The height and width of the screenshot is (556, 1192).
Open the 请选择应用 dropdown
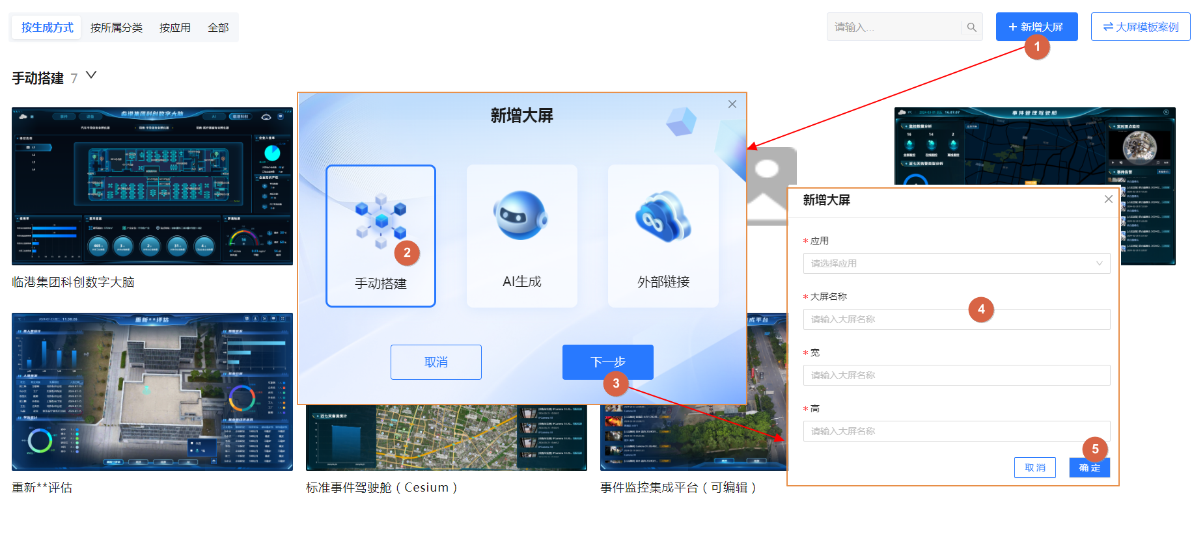point(956,263)
